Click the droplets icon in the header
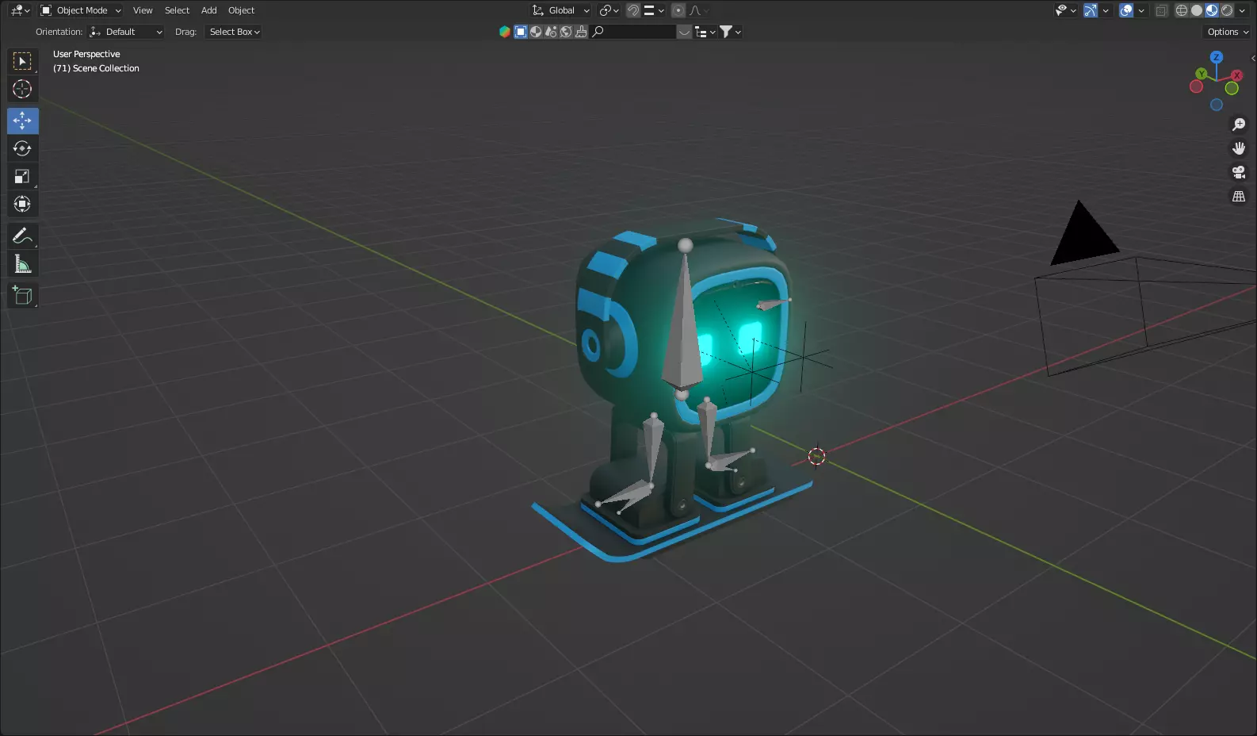1257x736 pixels. pos(551,32)
